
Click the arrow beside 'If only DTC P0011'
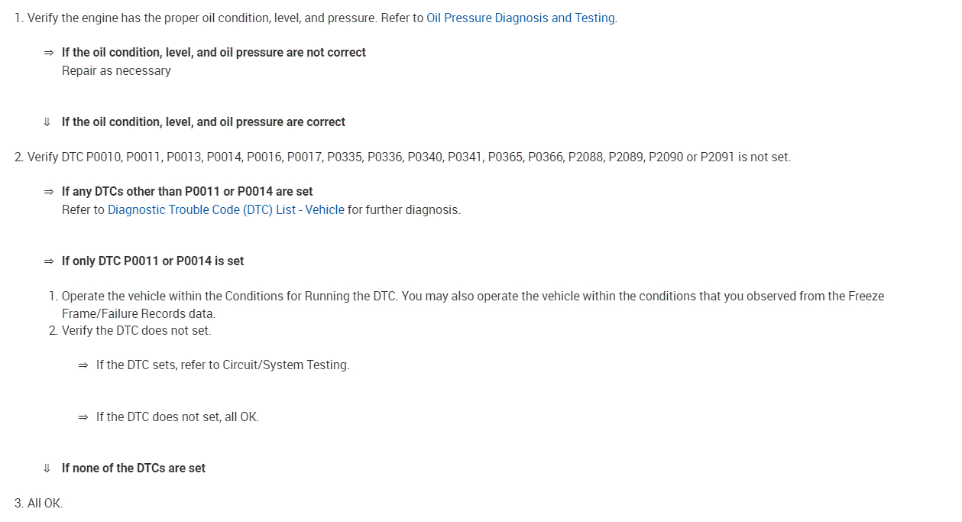tap(48, 261)
